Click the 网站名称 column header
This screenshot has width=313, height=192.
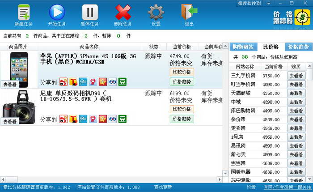point(245,67)
